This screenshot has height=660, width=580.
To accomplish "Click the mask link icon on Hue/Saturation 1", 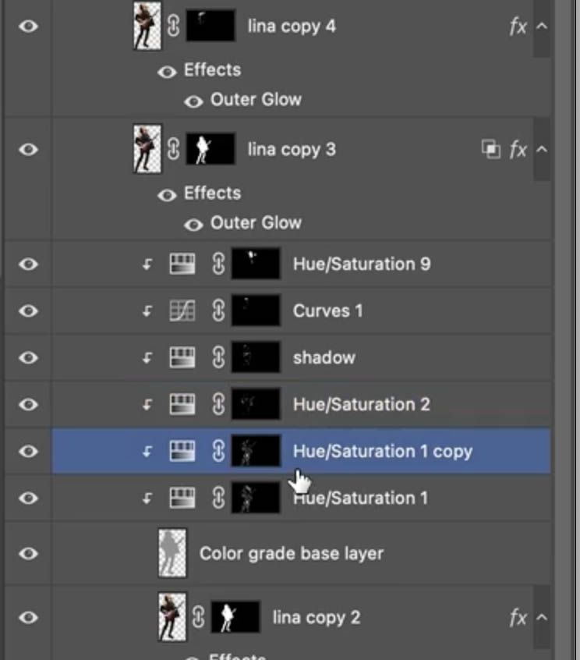I will (219, 498).
